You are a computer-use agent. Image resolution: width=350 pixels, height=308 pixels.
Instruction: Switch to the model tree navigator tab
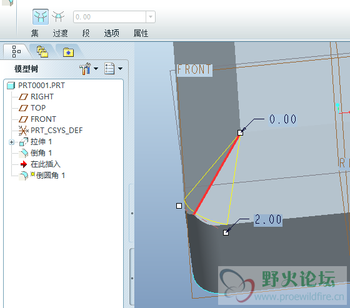click(x=16, y=51)
